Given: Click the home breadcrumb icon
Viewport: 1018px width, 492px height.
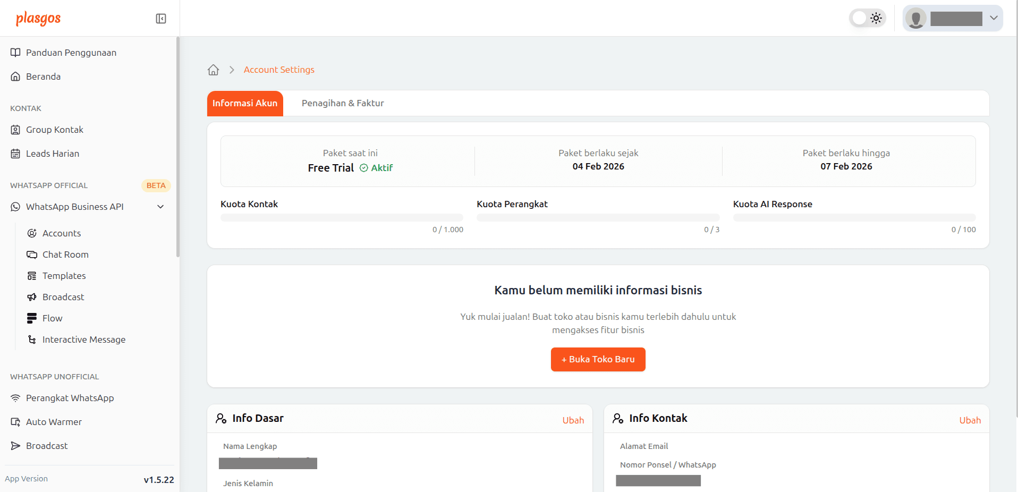Looking at the screenshot, I should point(213,70).
